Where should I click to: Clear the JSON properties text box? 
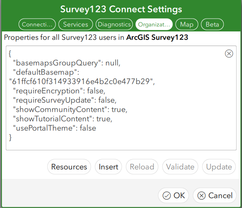pos(229,54)
